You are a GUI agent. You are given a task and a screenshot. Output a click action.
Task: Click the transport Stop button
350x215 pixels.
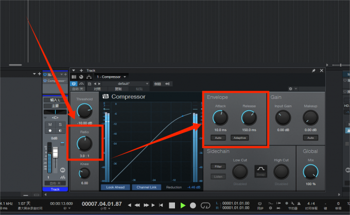coord(172,205)
